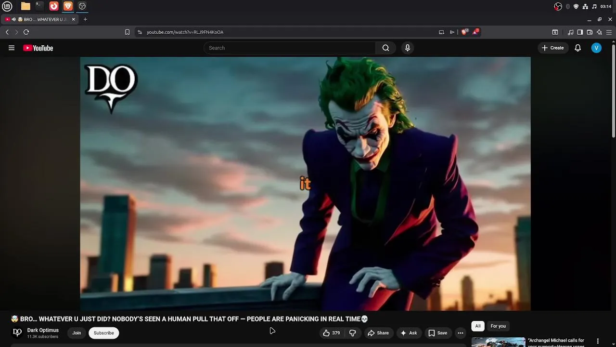
Task: Click Dark Optimus channel avatar
Action: (17, 333)
